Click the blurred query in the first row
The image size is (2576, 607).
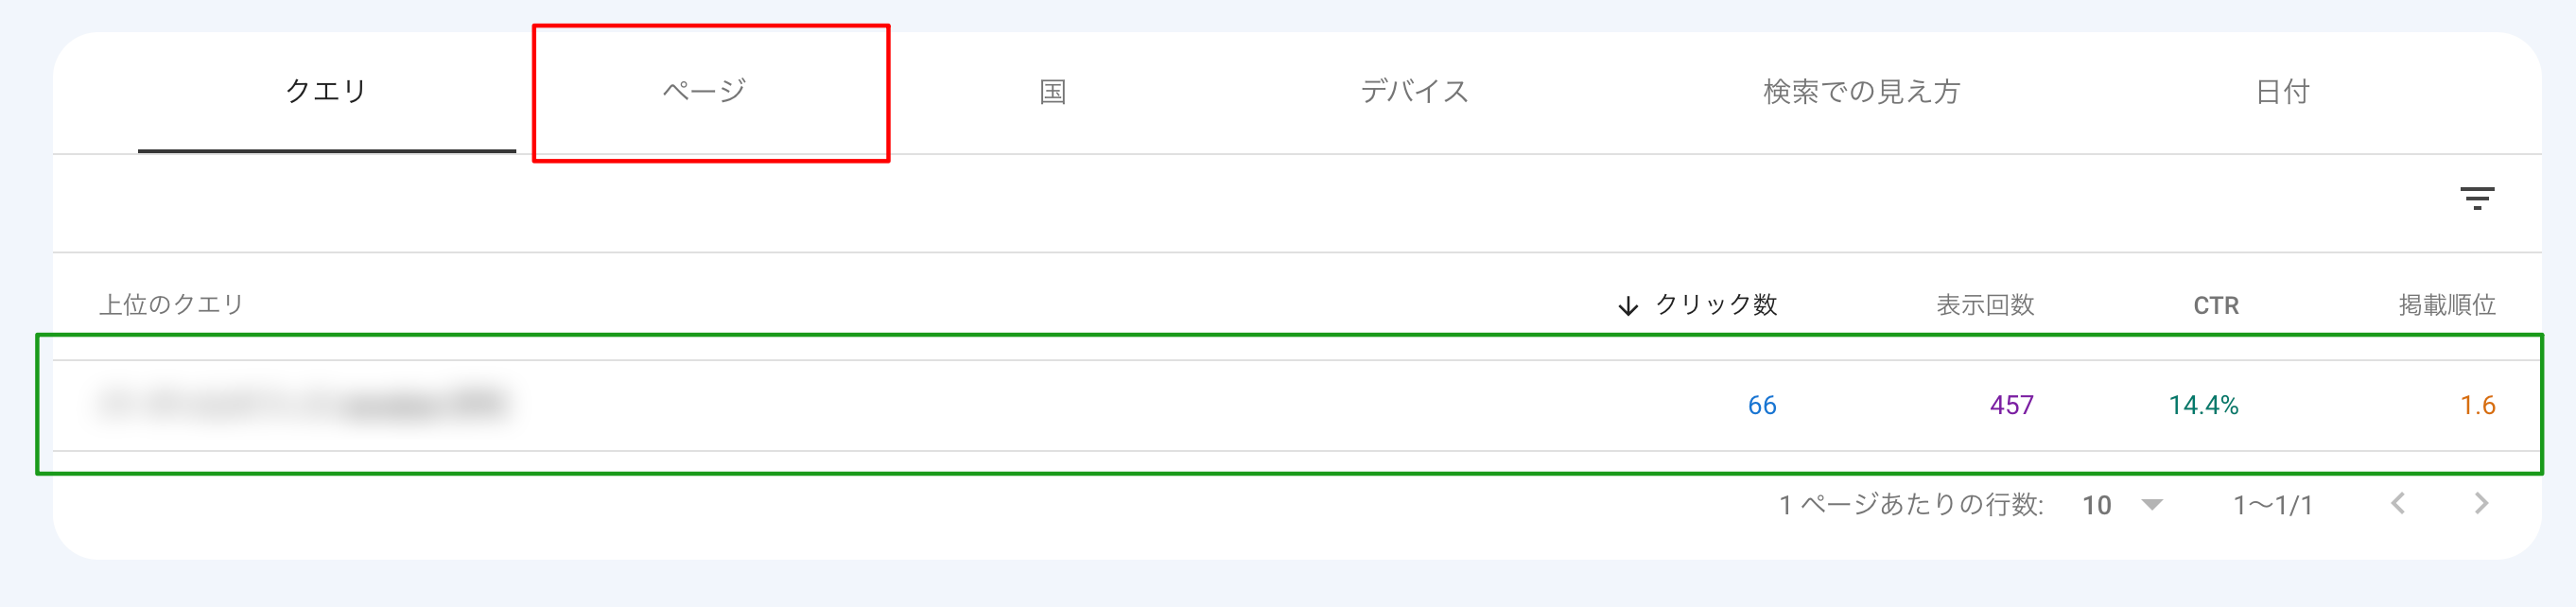pos(300,405)
